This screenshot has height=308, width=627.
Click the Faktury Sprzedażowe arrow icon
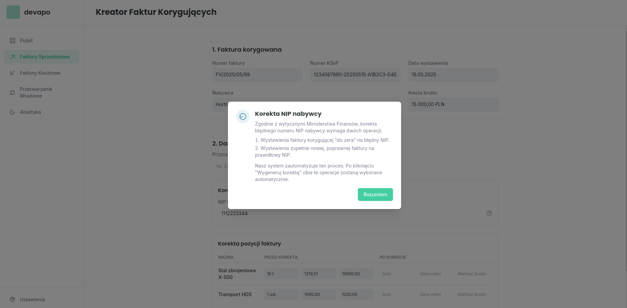click(13, 57)
